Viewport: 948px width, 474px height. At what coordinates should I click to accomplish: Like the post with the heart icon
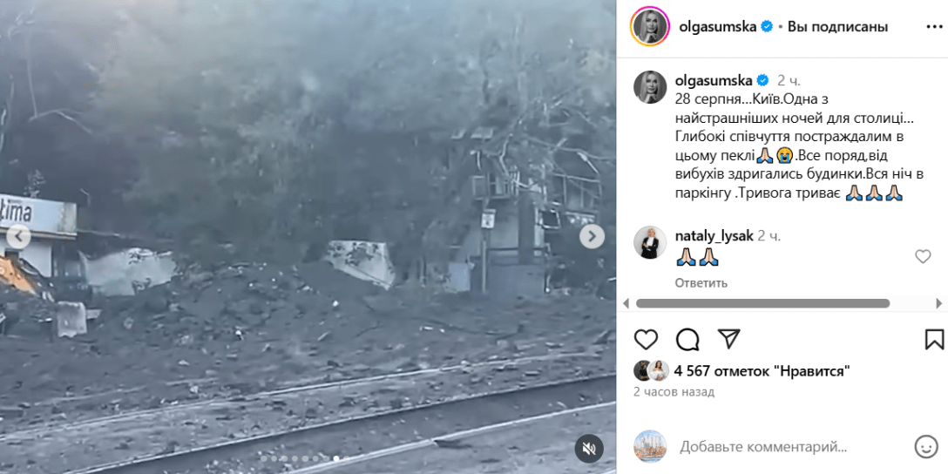[x=646, y=340]
